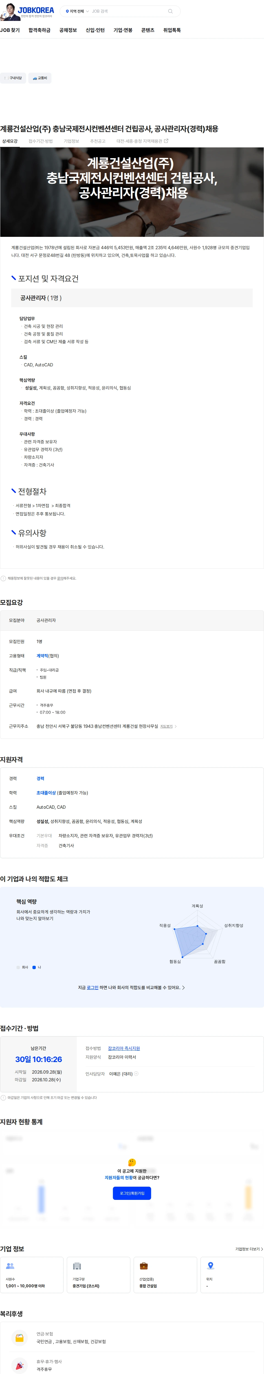Click the 교통비 benefit tag
264x1374 pixels.
click(40, 78)
